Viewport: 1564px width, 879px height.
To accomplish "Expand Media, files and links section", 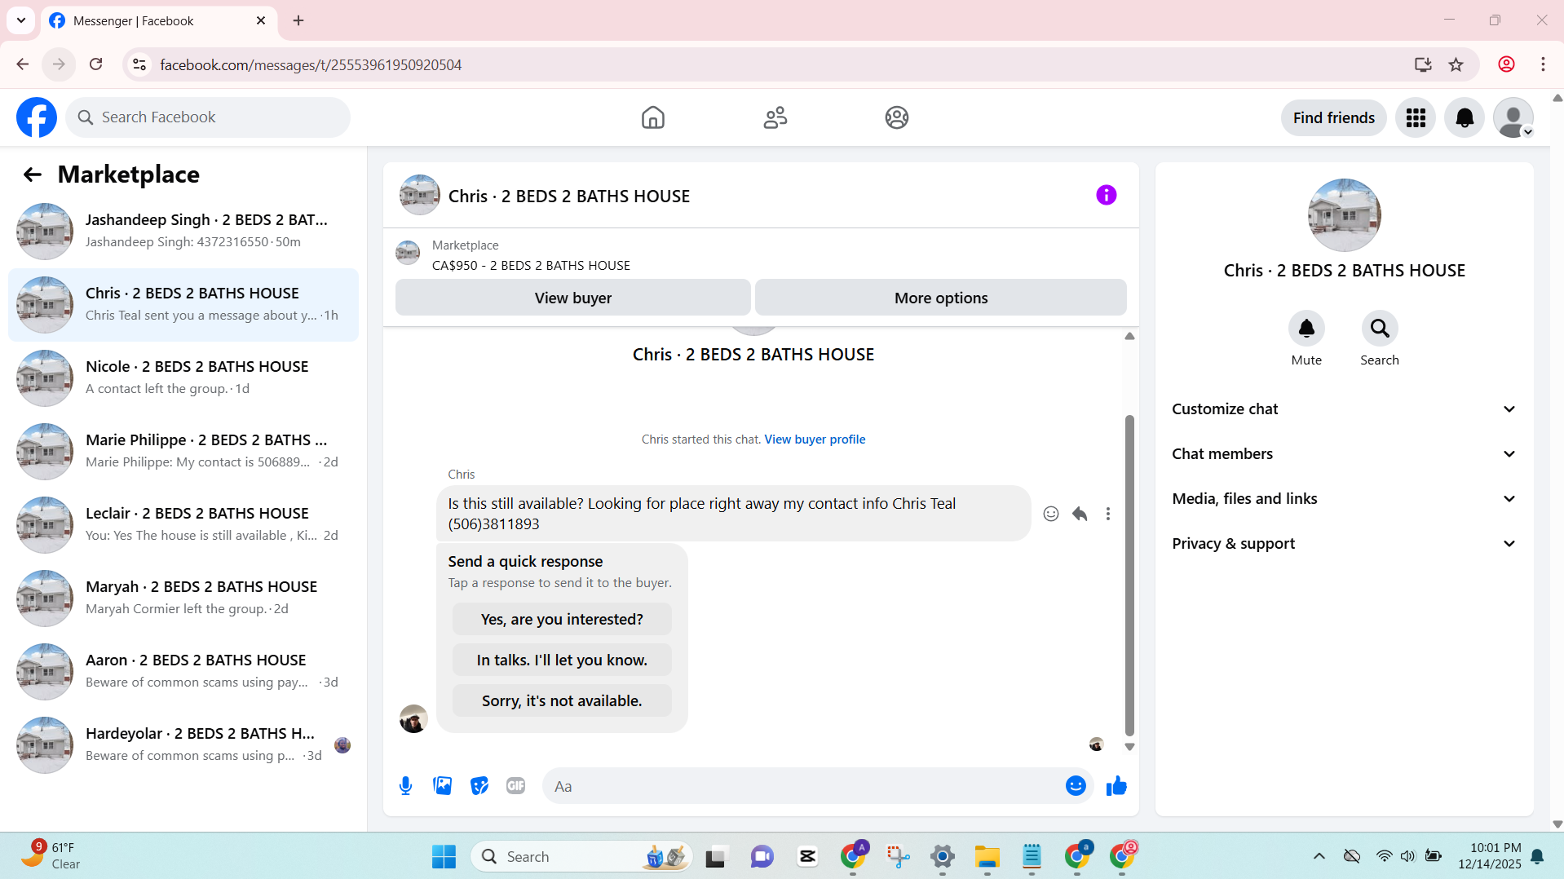I will tap(1344, 499).
